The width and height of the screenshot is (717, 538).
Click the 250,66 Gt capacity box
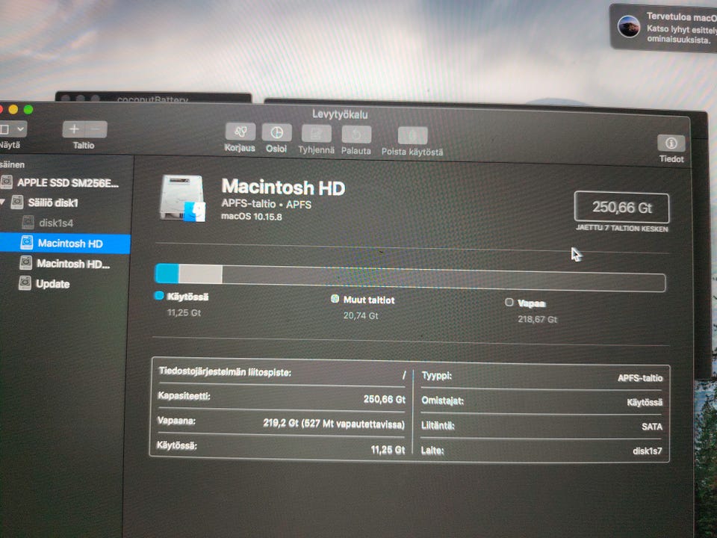(622, 207)
